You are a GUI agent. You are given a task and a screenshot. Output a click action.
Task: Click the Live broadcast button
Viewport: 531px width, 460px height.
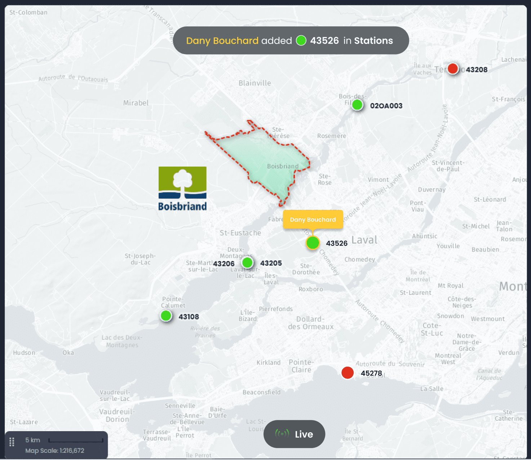(294, 434)
